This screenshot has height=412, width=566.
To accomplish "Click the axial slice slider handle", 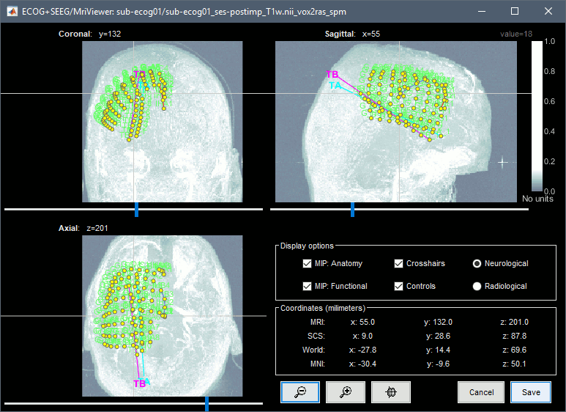I will pyautogui.click(x=206, y=403).
